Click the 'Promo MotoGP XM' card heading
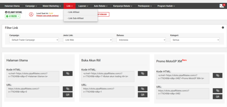Screen dimensions: 227x107 tap(169, 61)
